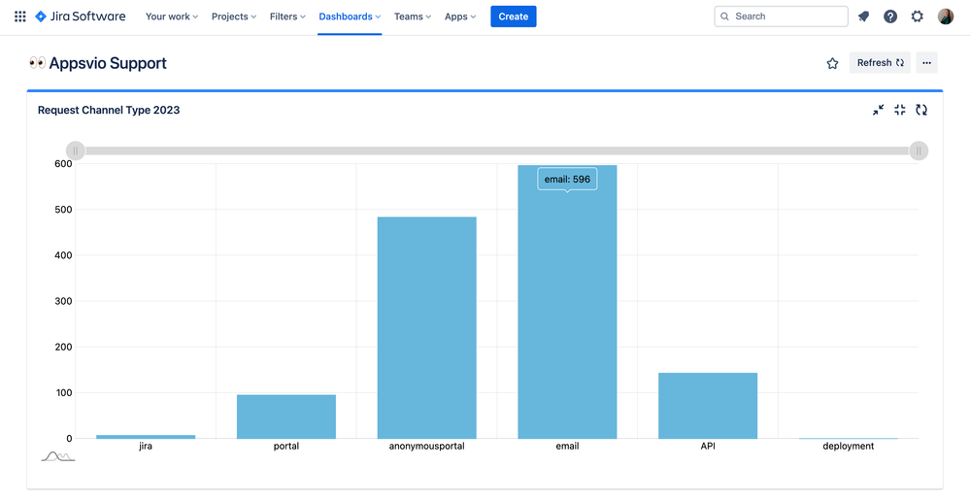
Task: Expand the Filters dropdown
Action: pos(287,17)
